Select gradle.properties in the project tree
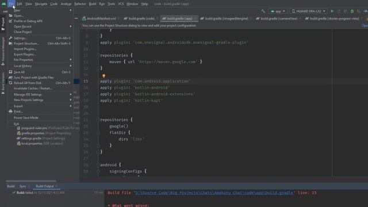The height and width of the screenshot is (207, 368). [33, 133]
